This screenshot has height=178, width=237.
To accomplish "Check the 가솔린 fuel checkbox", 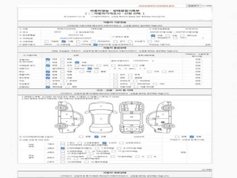I will click(x=46, y=41).
